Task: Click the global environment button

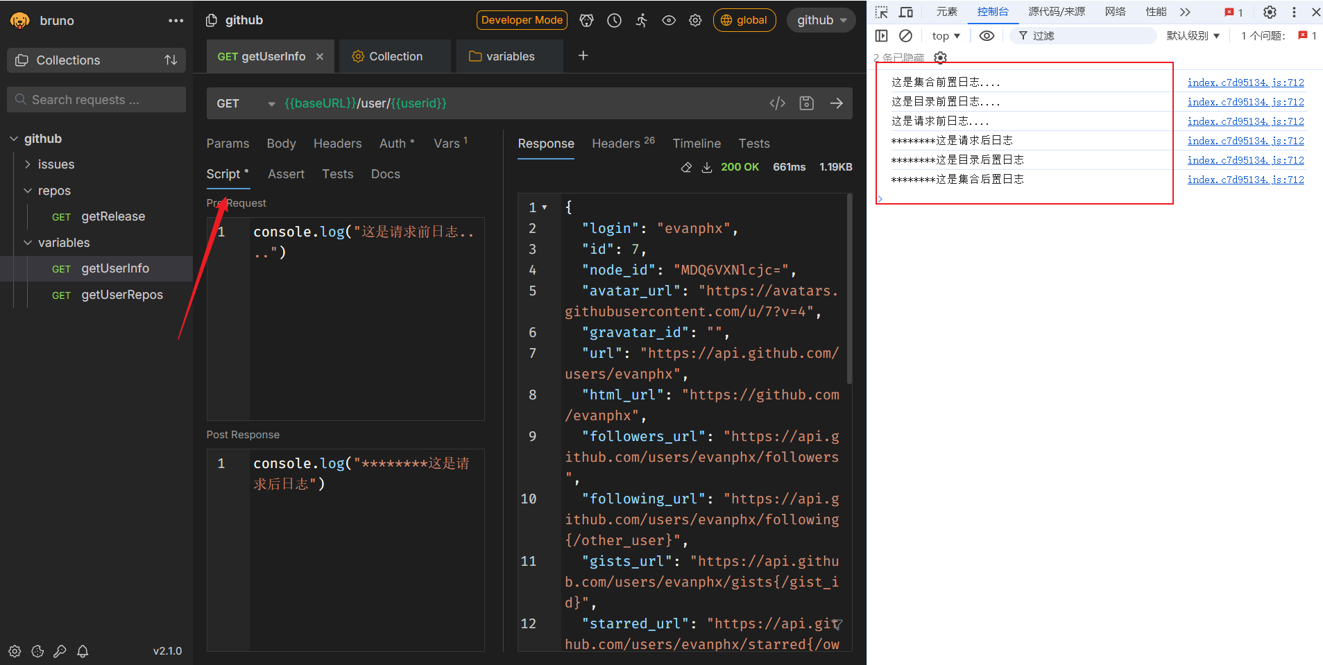Action: [x=744, y=20]
